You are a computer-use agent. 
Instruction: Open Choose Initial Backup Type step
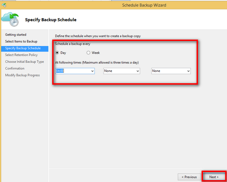25,62
